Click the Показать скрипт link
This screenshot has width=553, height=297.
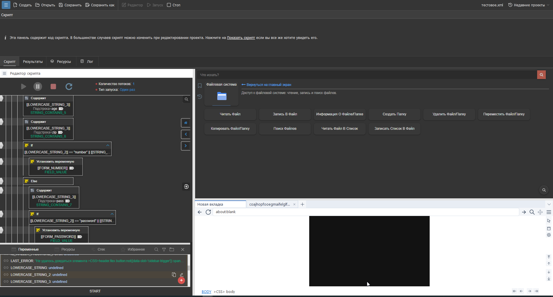pos(241,38)
